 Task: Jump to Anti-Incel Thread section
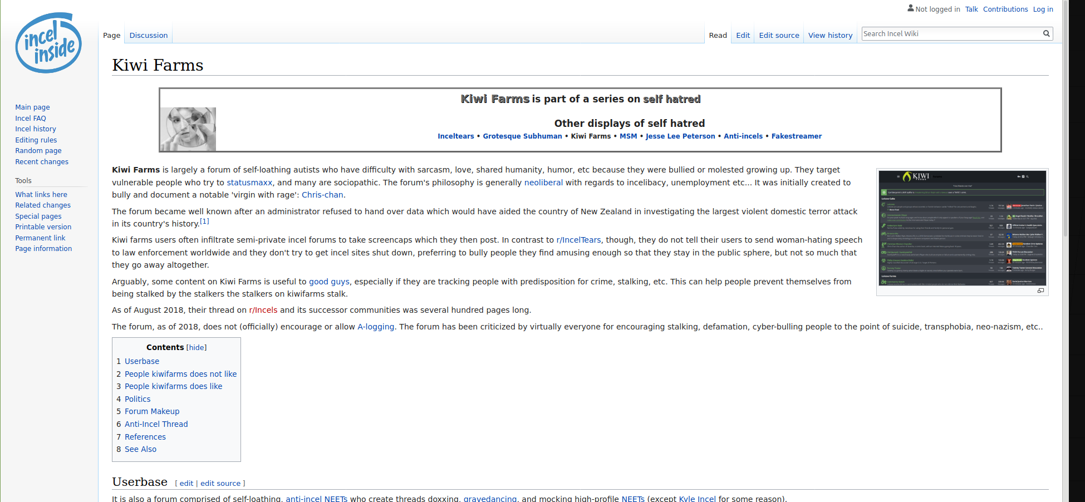(156, 424)
